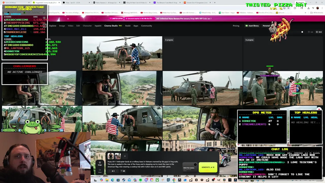Open the Community menu item

(x=147, y=26)
